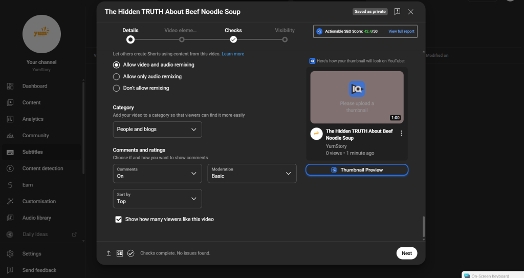Choose Don't allow remixing radio button
Screen dimensions: 524x278
point(117,88)
